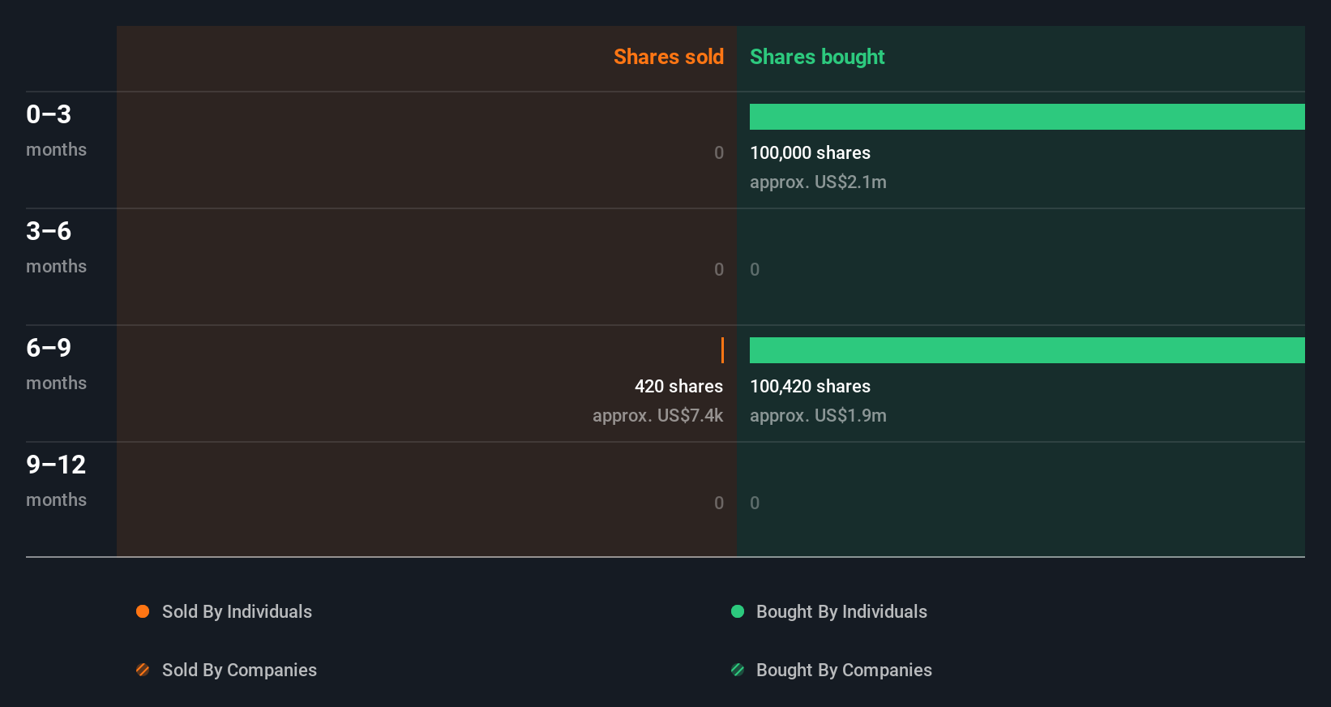Click the green bar for 0–3 months
1331x707 pixels.
point(1027,117)
